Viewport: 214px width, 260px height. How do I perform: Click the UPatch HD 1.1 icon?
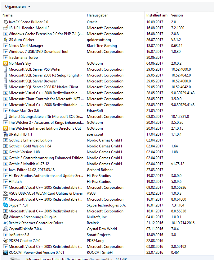pyautogui.click(x=6, y=134)
